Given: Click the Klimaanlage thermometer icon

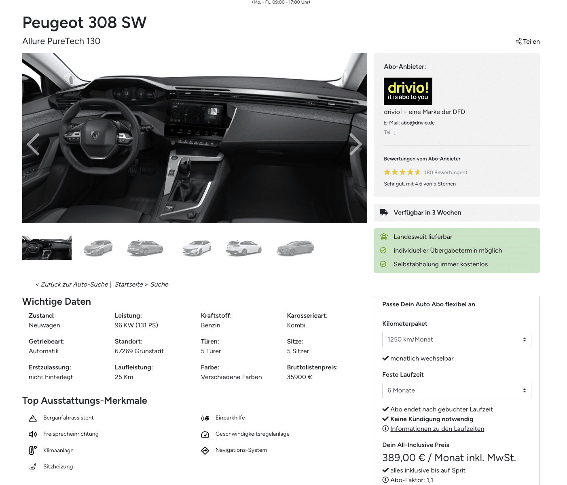Looking at the screenshot, I should point(33,450).
